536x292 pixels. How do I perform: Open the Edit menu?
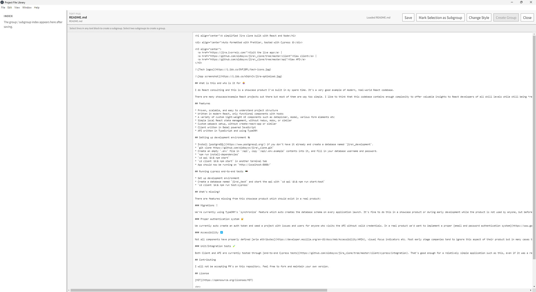pyautogui.click(x=9, y=8)
